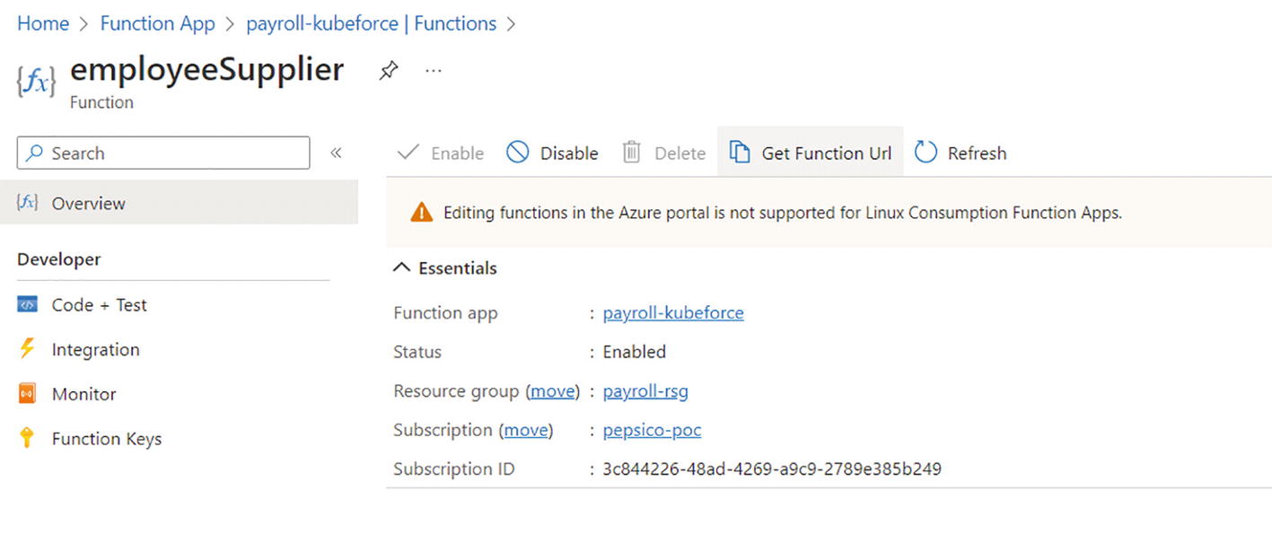The image size is (1272, 543).
Task: Go to Home in the breadcrumb
Action: click(43, 24)
